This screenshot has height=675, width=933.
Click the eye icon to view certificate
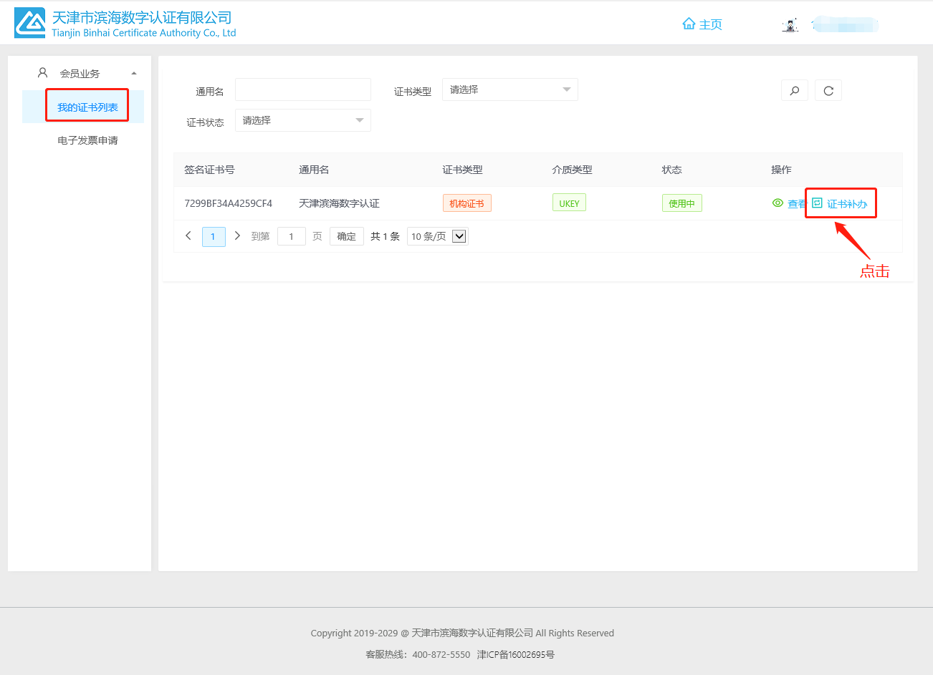tap(777, 203)
